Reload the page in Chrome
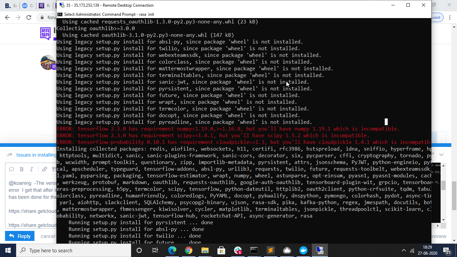The image size is (457, 257). tap(29, 17)
